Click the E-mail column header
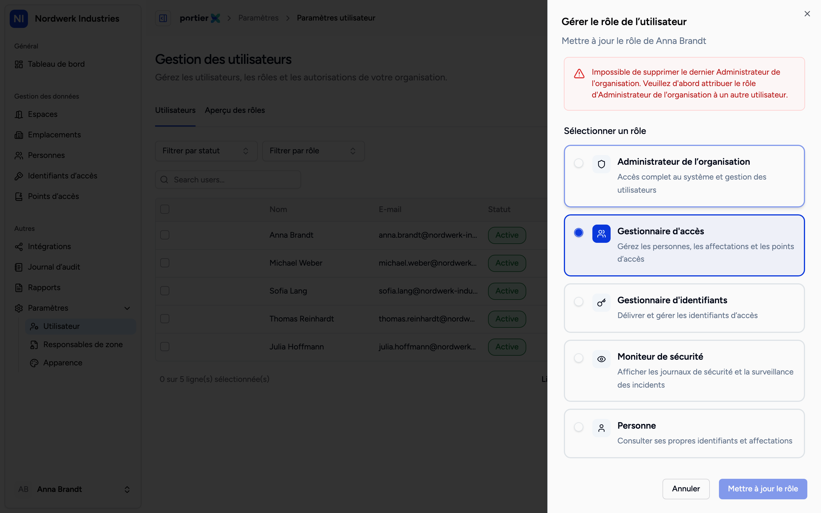The width and height of the screenshot is (821, 513). [x=390, y=209]
